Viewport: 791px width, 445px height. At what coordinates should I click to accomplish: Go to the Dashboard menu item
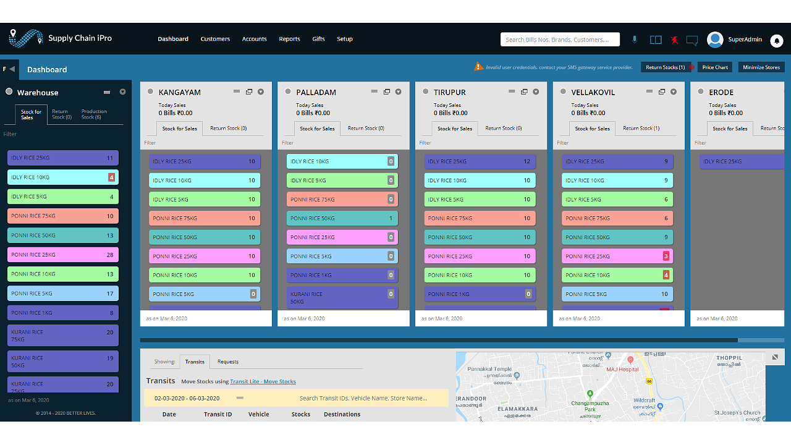pos(173,39)
